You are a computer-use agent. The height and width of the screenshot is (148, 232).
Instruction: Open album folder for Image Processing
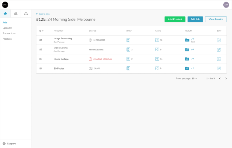(x=187, y=40)
